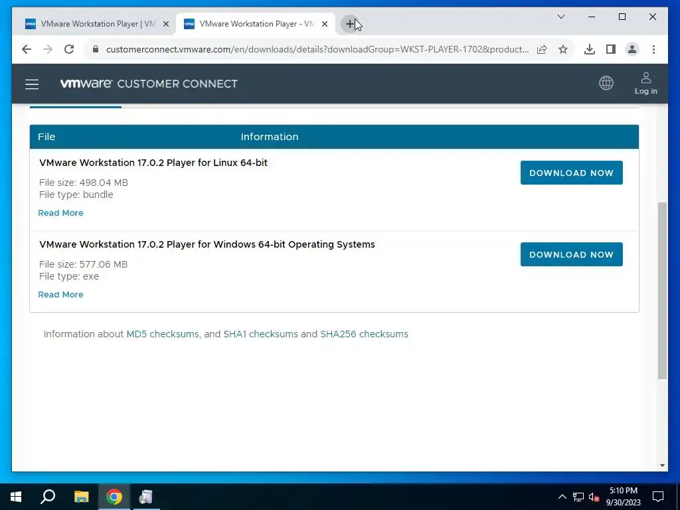The height and width of the screenshot is (510, 680).
Task: Click the scrollbar down arrow
Action: point(662,466)
